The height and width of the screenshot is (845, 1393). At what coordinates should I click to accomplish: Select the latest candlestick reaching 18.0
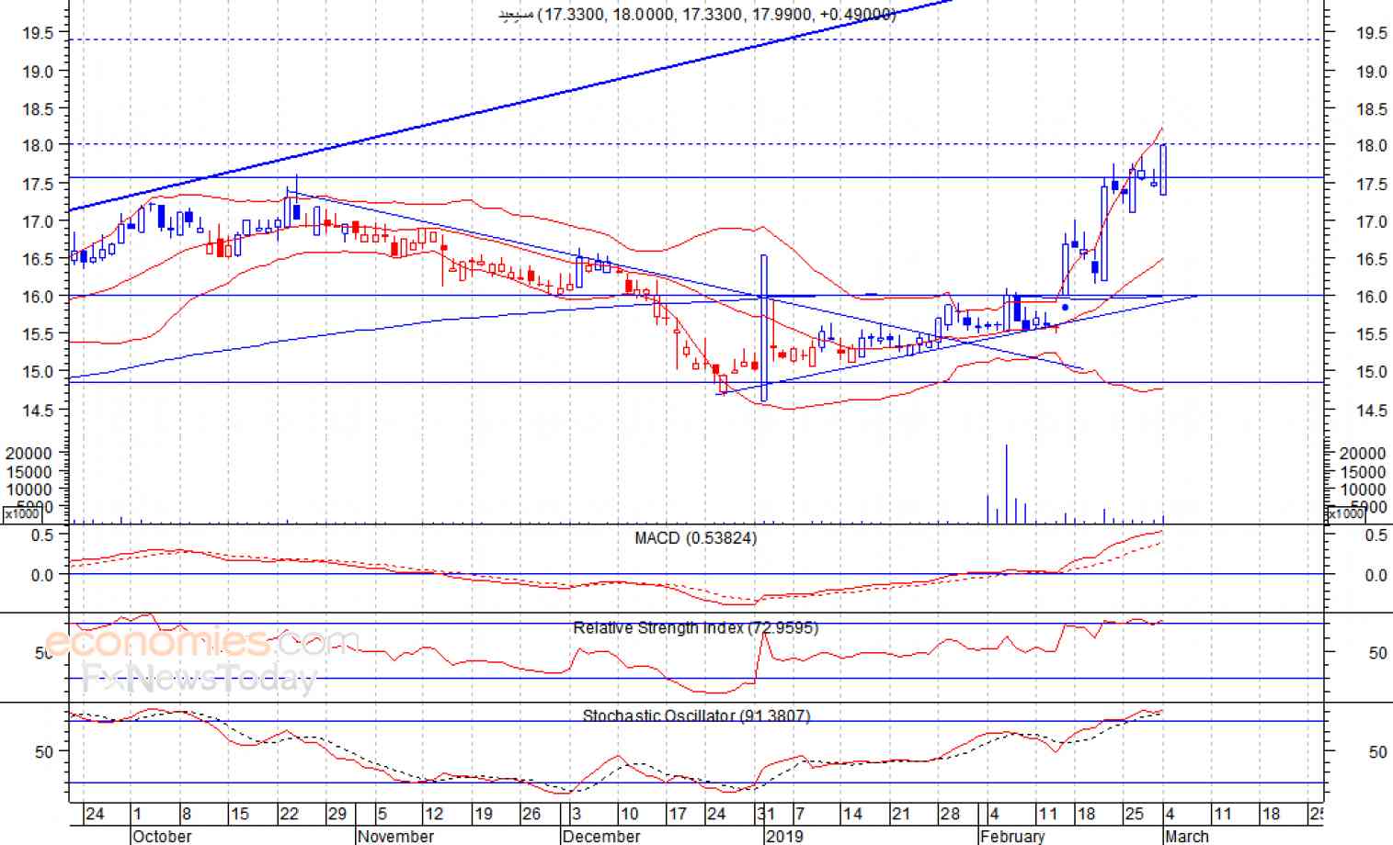[x=1163, y=169]
